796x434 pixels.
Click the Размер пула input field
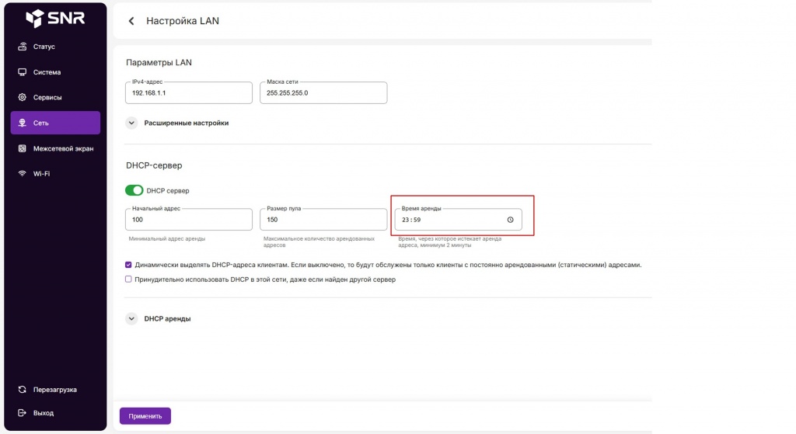pos(323,220)
